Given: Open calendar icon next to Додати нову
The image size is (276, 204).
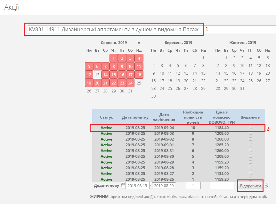Looking at the screenshot, I should 123,185.
